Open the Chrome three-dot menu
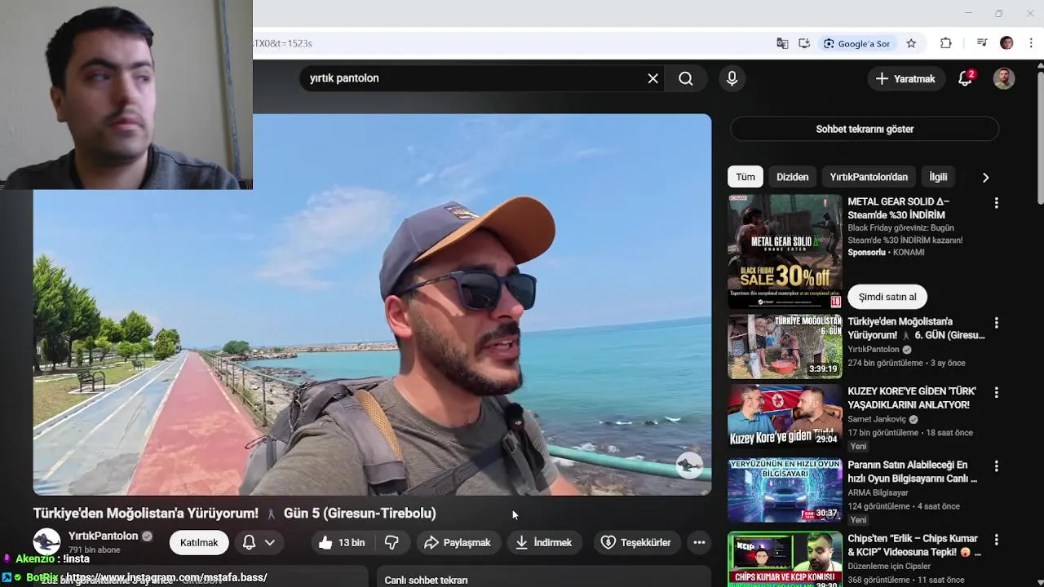The width and height of the screenshot is (1044, 587). tap(1031, 43)
